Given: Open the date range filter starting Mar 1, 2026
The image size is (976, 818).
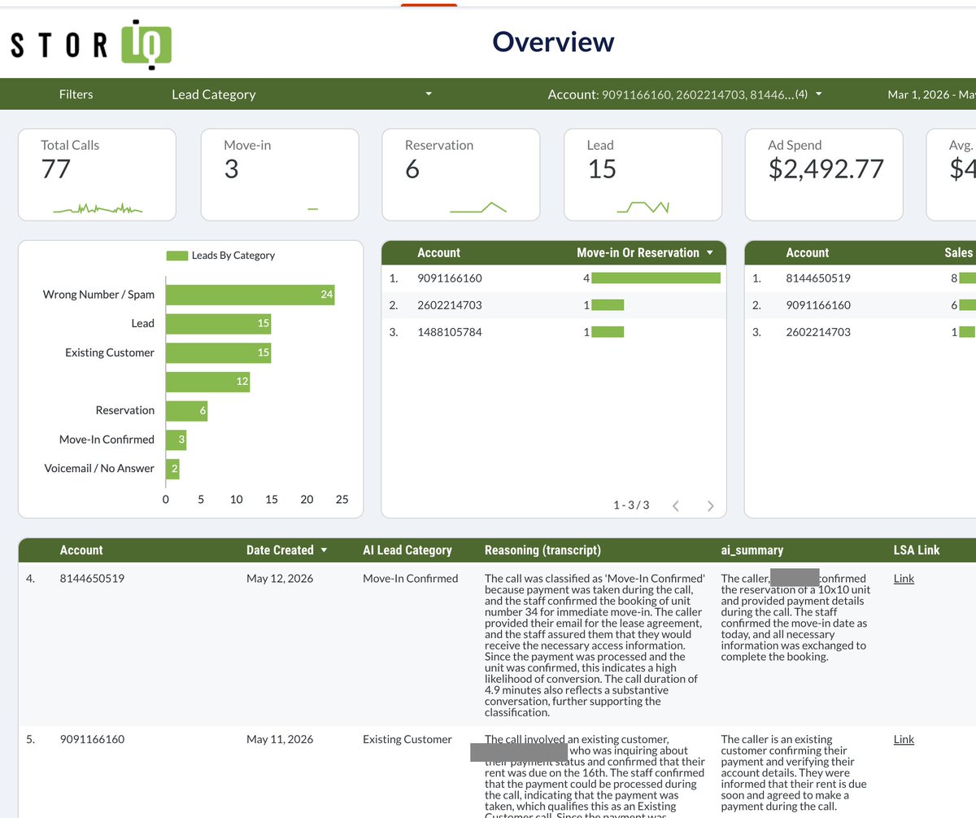Looking at the screenshot, I should (931, 94).
